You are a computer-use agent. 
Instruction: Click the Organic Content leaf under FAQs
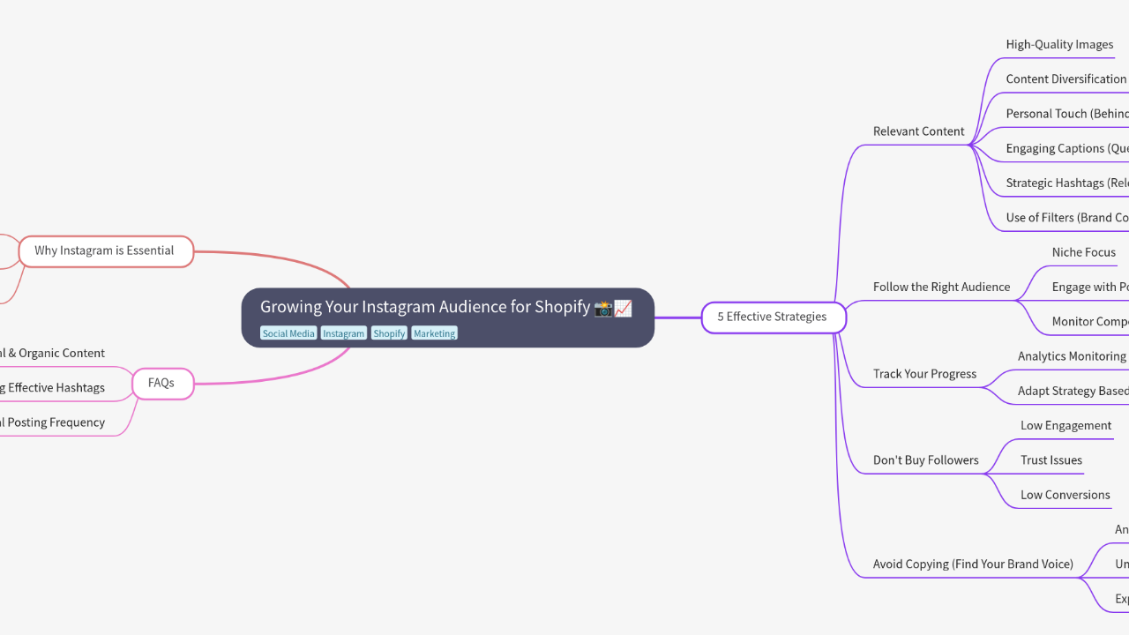pyautogui.click(x=53, y=353)
